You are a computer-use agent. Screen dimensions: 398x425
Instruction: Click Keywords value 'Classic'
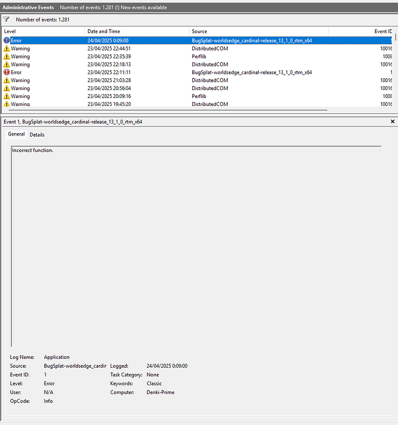(154, 383)
